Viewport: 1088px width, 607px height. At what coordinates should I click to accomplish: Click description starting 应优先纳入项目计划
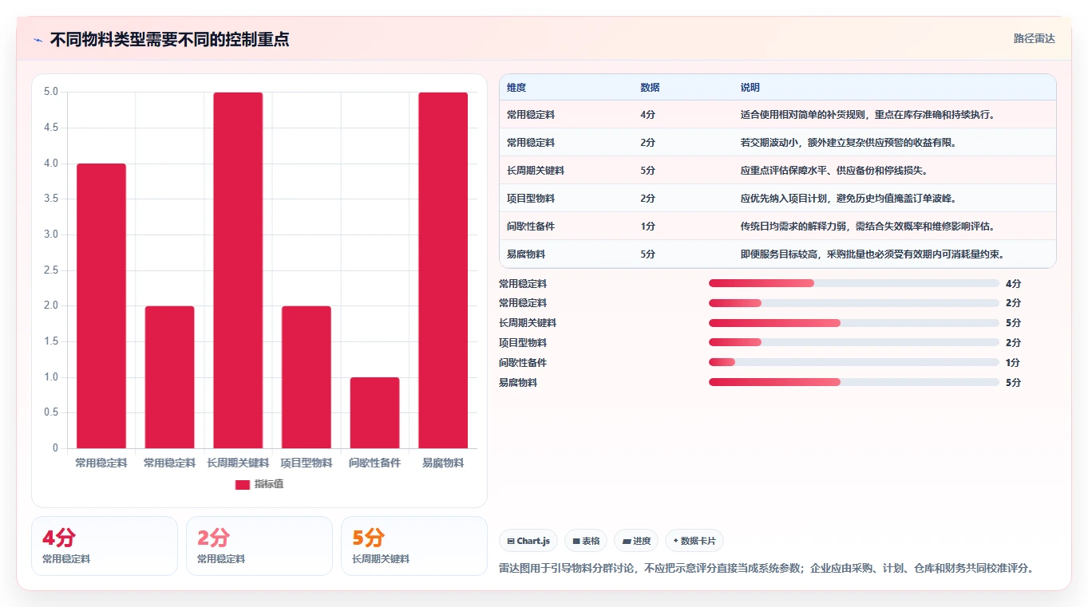(849, 199)
